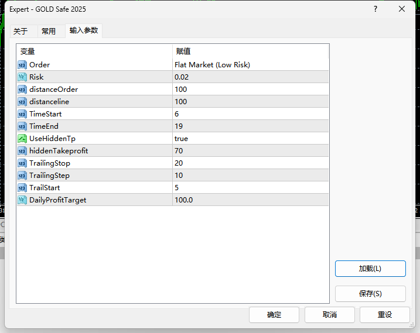Cancel the dialog with 取消

point(329,315)
